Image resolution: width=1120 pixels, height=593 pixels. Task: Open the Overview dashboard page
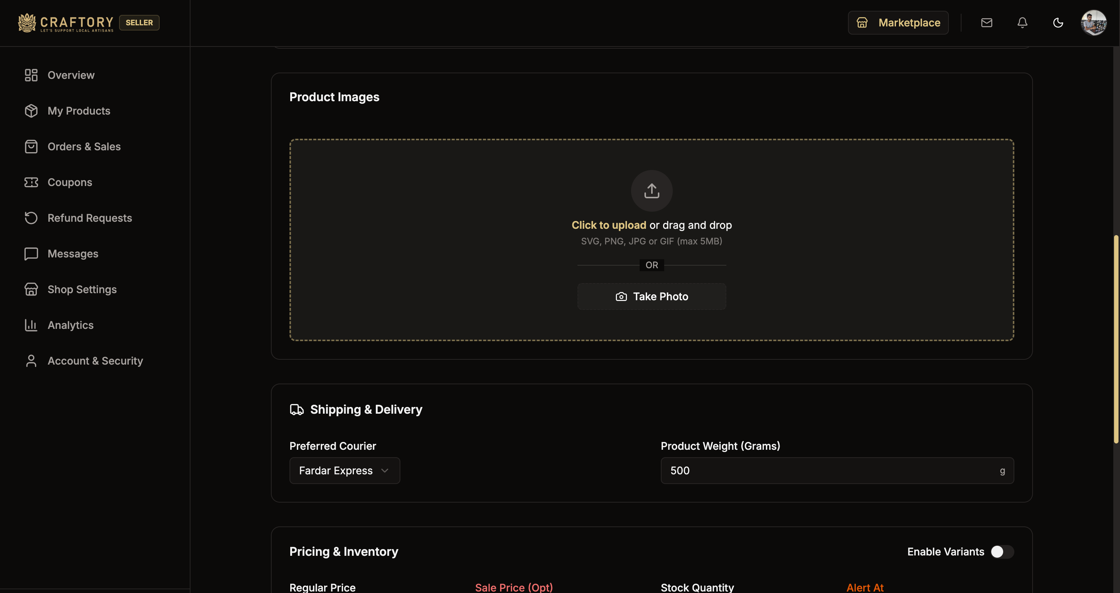(71, 75)
